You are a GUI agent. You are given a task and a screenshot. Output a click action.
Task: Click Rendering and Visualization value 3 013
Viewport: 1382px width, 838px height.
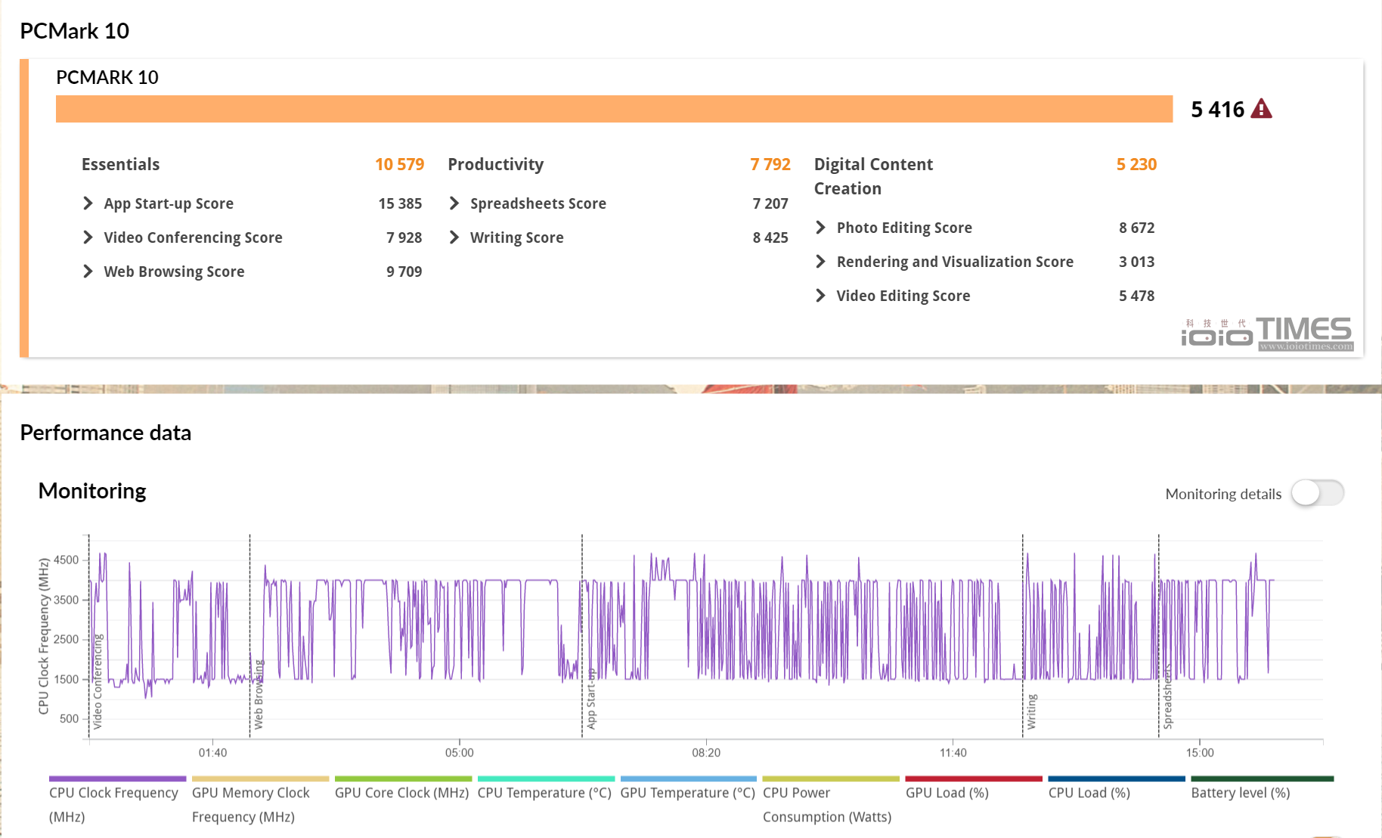1136,262
